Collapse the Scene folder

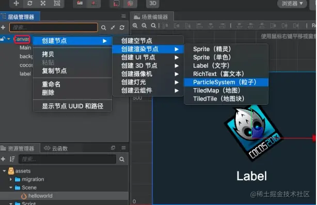[11, 187]
